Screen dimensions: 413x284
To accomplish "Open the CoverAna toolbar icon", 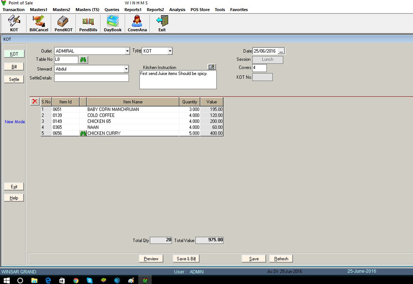I will click(x=137, y=23).
